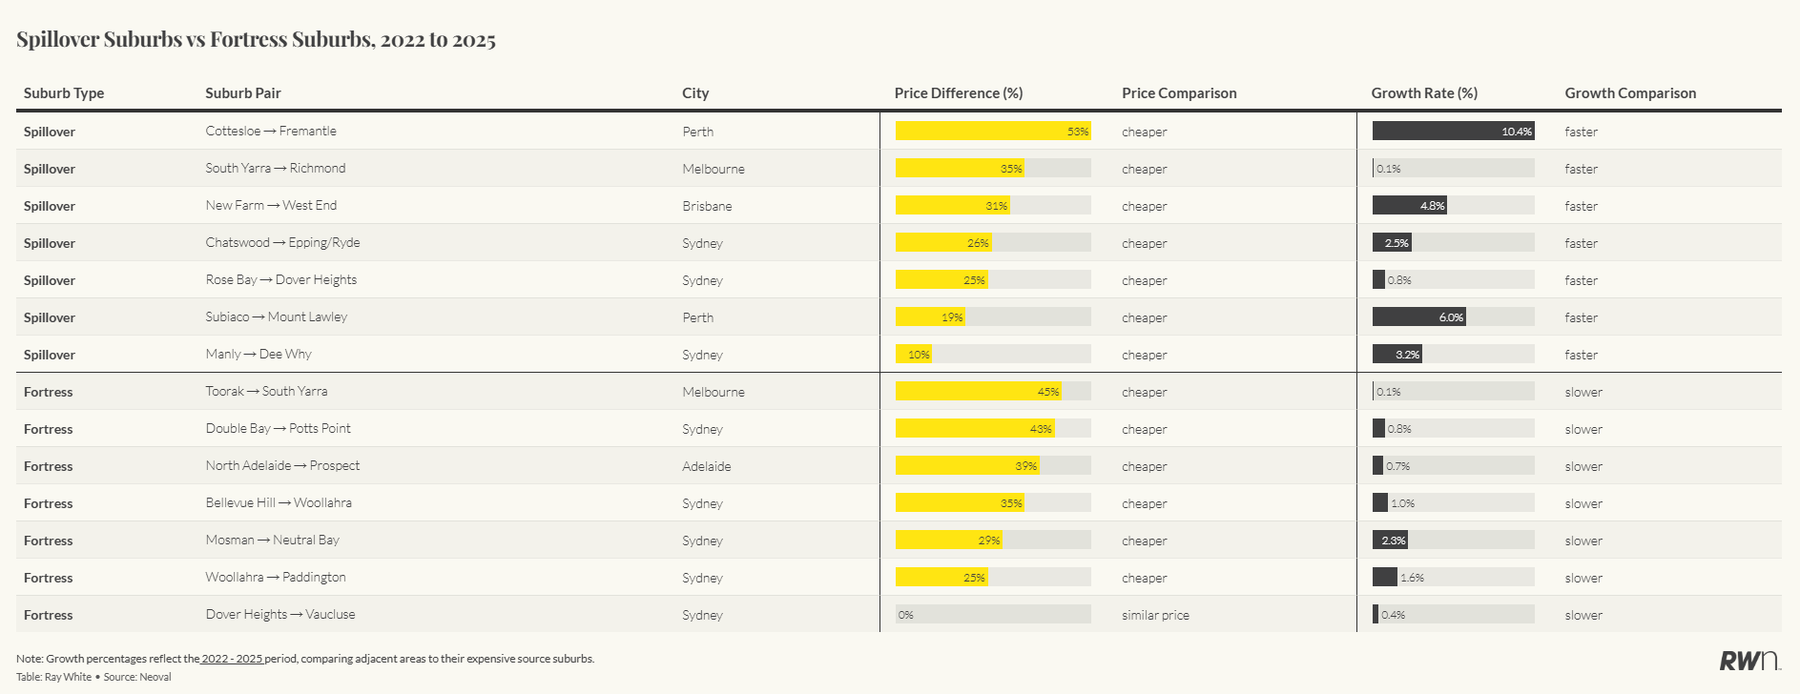
Task: Click the Brisbane city cell
Action: (707, 206)
